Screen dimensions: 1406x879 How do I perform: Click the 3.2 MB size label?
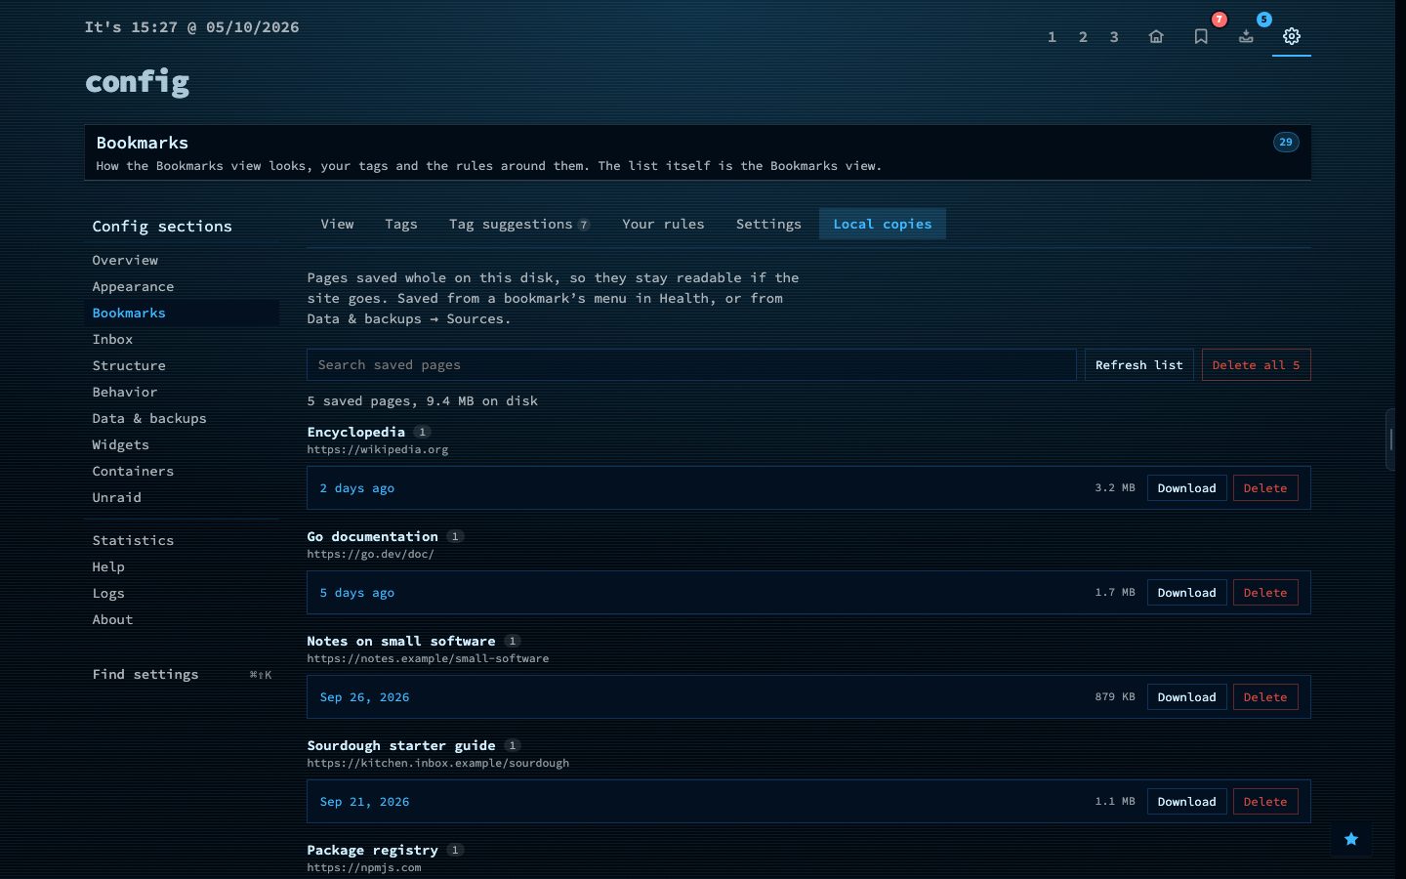[1114, 487]
